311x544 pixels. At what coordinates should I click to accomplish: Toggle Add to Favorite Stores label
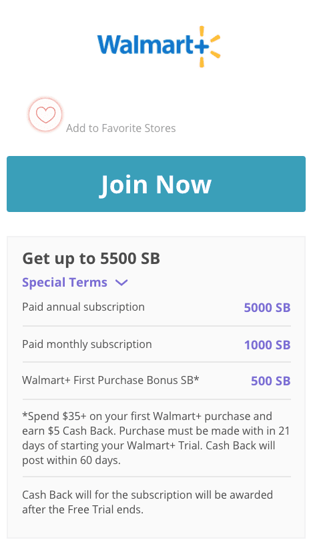[121, 129]
